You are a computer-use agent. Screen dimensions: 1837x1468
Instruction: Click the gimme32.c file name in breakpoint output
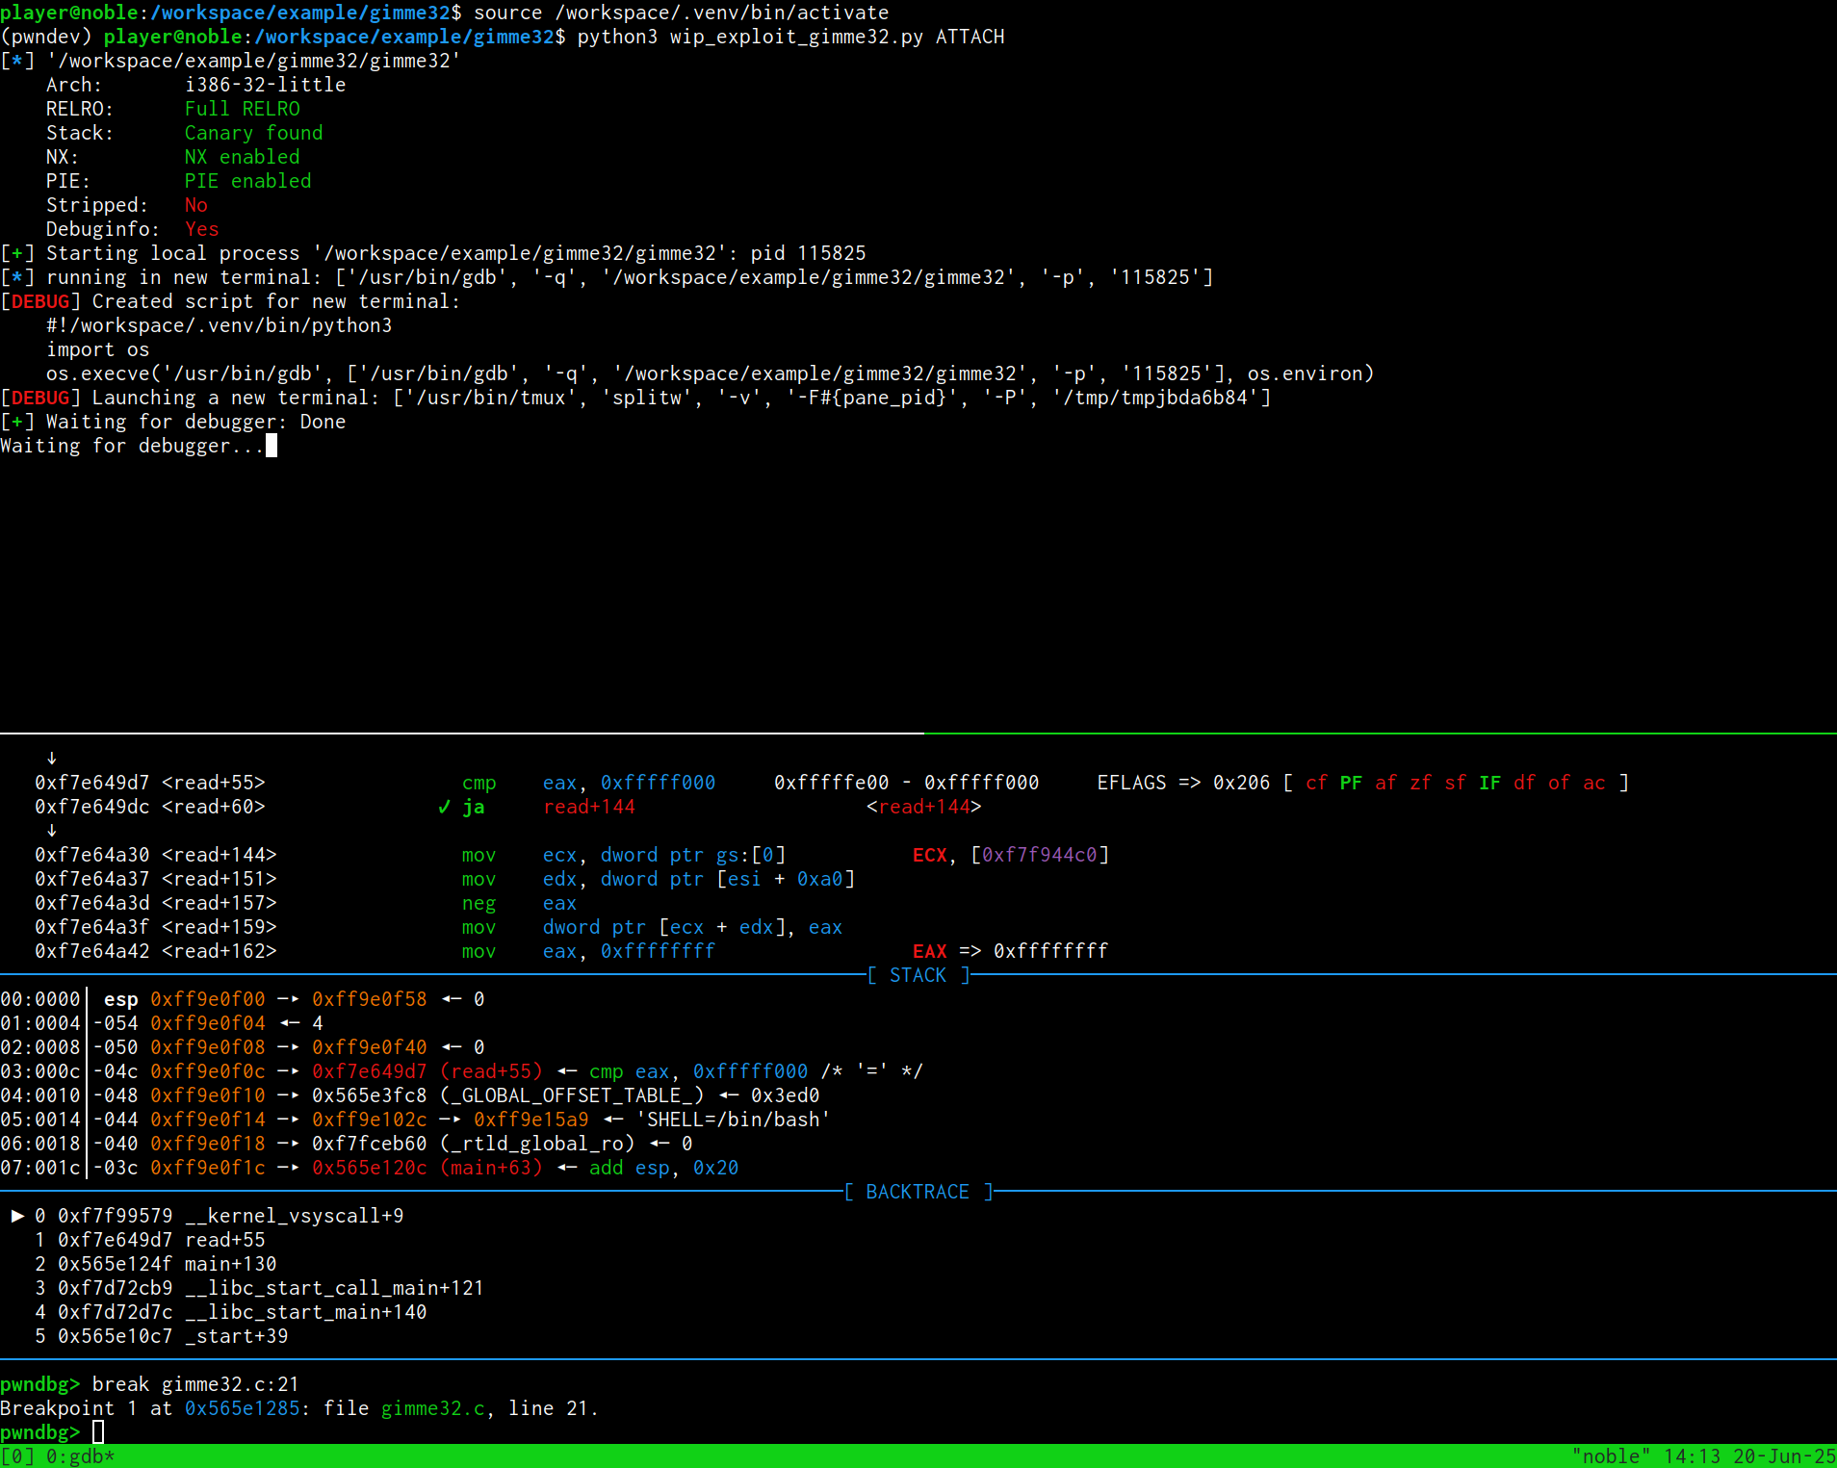click(432, 1408)
